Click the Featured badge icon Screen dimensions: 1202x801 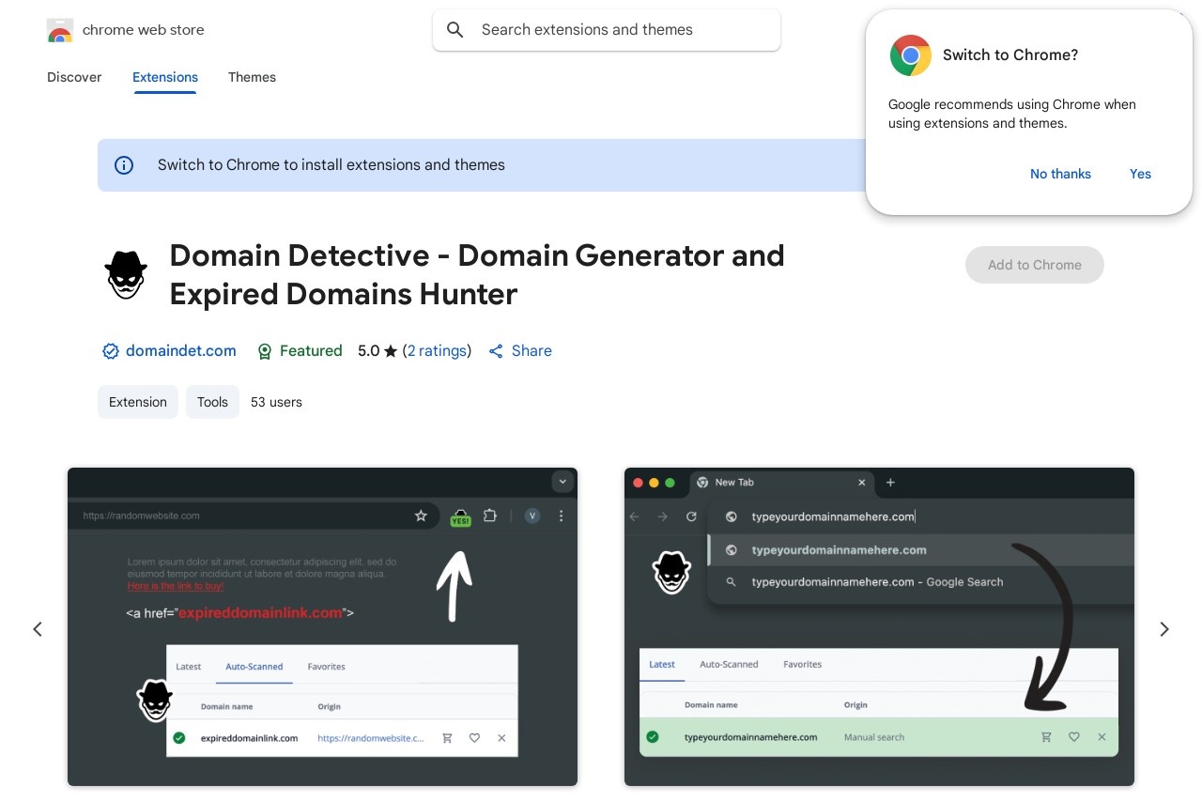(265, 351)
